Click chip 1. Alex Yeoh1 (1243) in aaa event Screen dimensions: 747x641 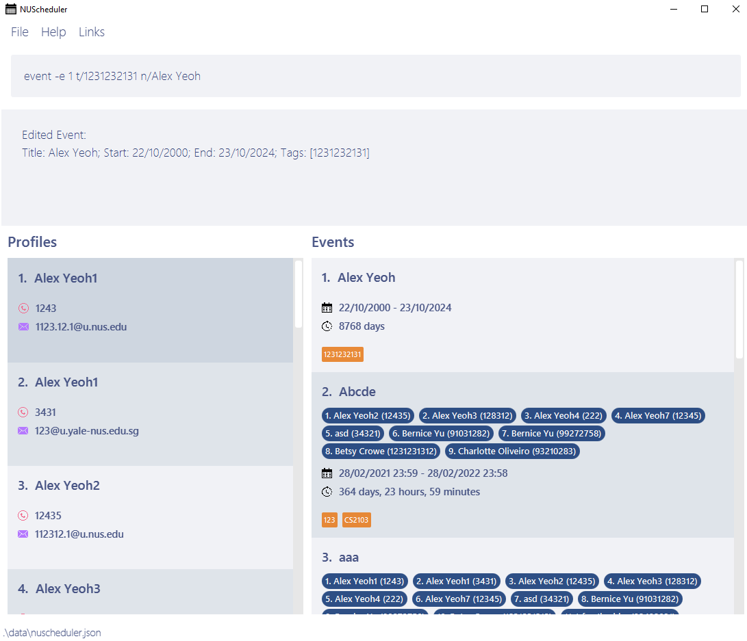364,581
